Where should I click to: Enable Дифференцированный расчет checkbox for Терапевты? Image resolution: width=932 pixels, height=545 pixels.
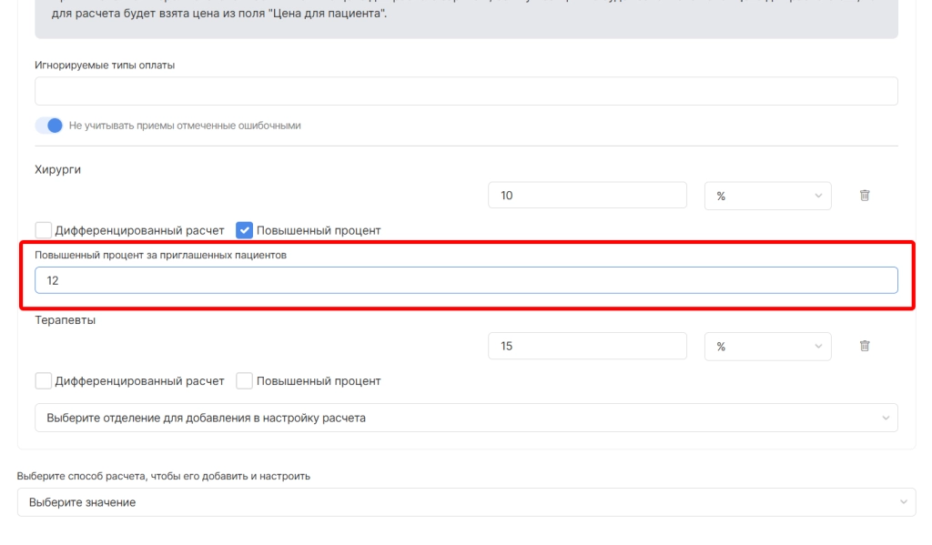tap(44, 381)
